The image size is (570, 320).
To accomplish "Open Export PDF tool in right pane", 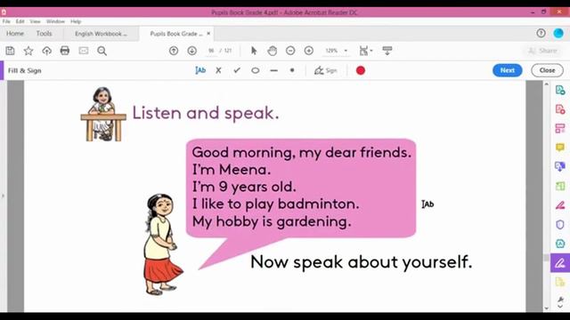I will [560, 90].
